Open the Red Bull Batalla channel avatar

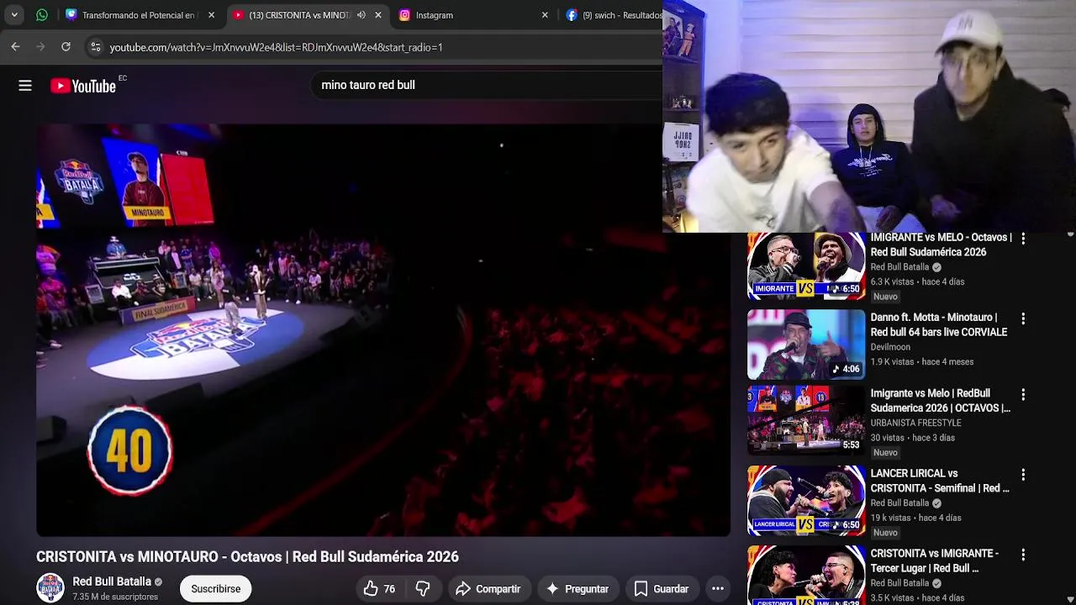50,588
